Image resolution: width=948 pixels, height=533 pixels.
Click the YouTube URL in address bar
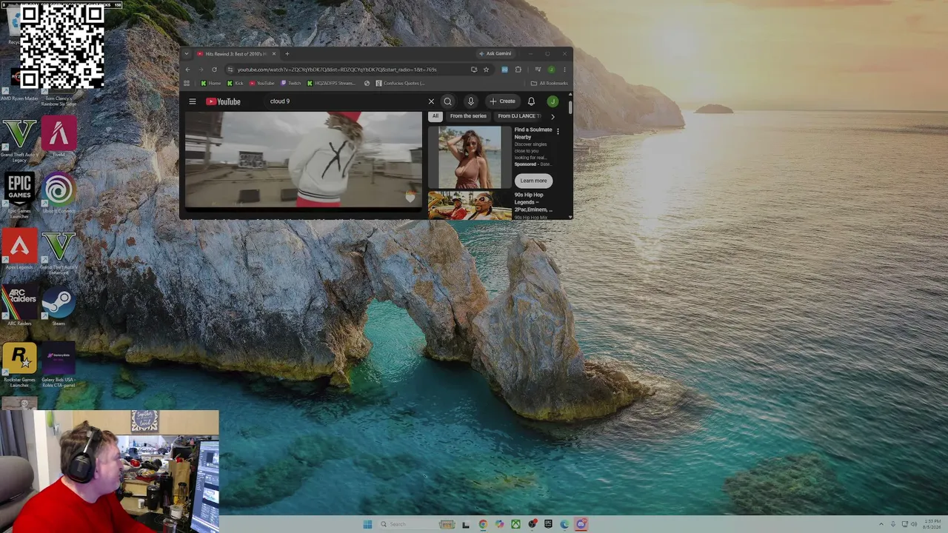click(x=337, y=70)
